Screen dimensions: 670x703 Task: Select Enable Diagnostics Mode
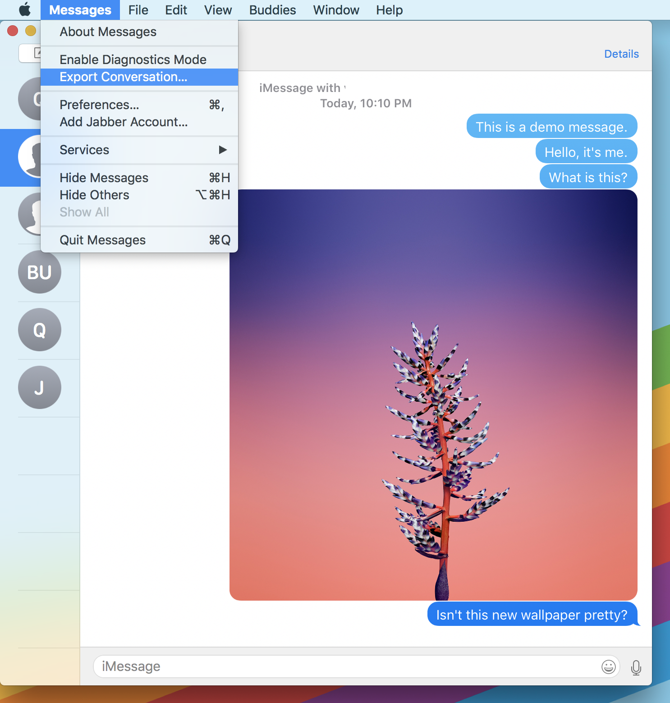[139, 60]
